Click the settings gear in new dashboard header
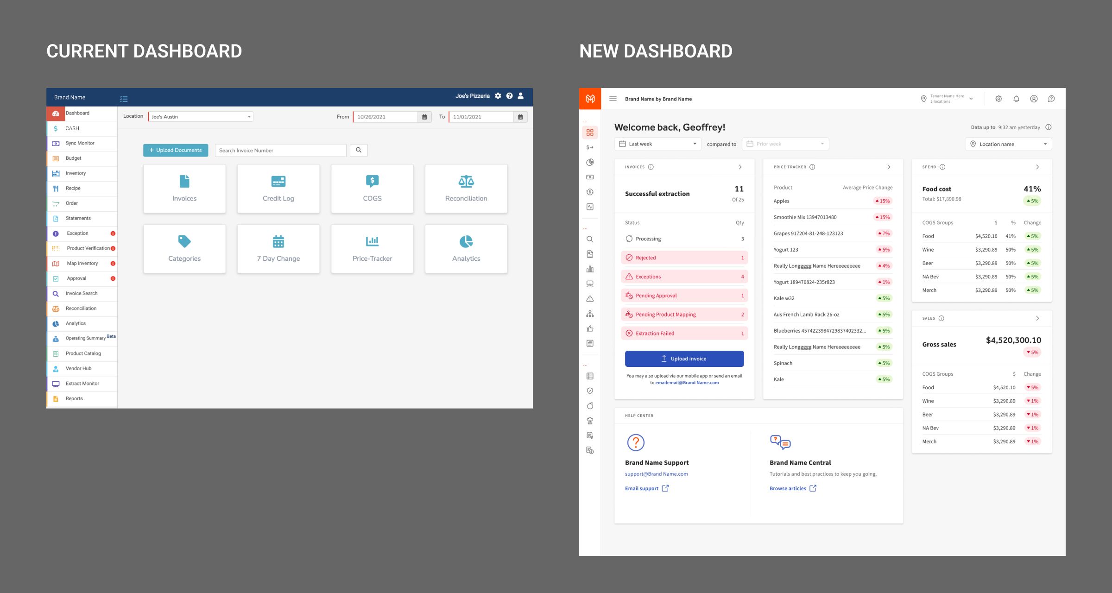Image resolution: width=1112 pixels, height=593 pixels. (x=998, y=99)
